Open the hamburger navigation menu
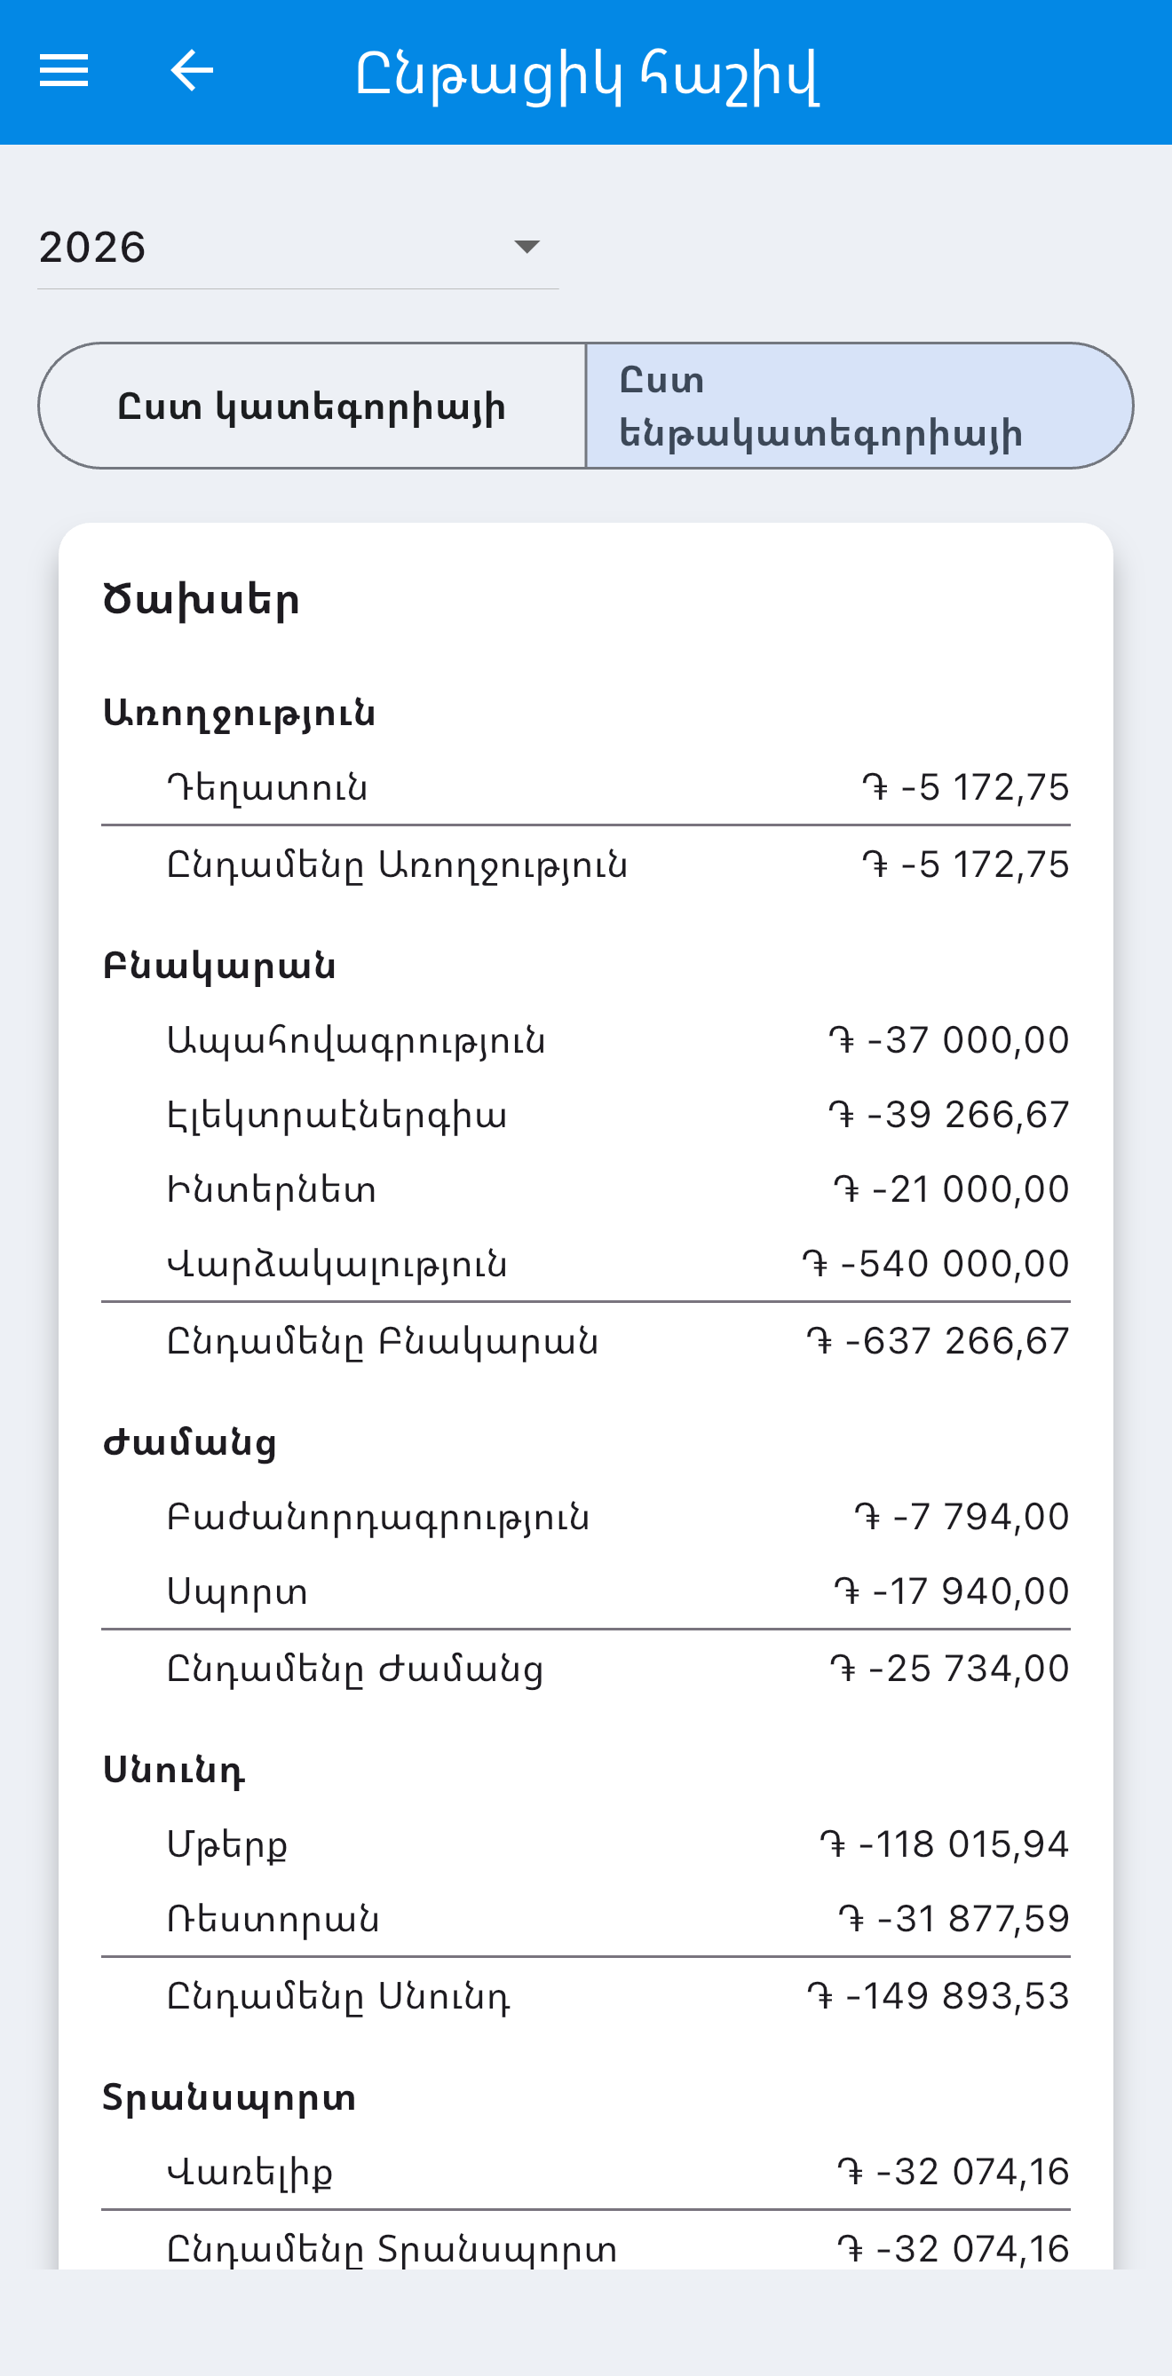The height and width of the screenshot is (2376, 1172). coord(64,70)
